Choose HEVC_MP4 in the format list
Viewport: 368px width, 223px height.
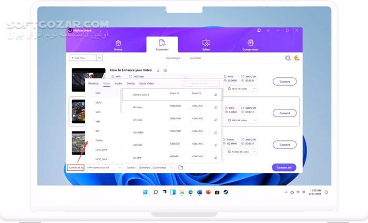(103, 150)
